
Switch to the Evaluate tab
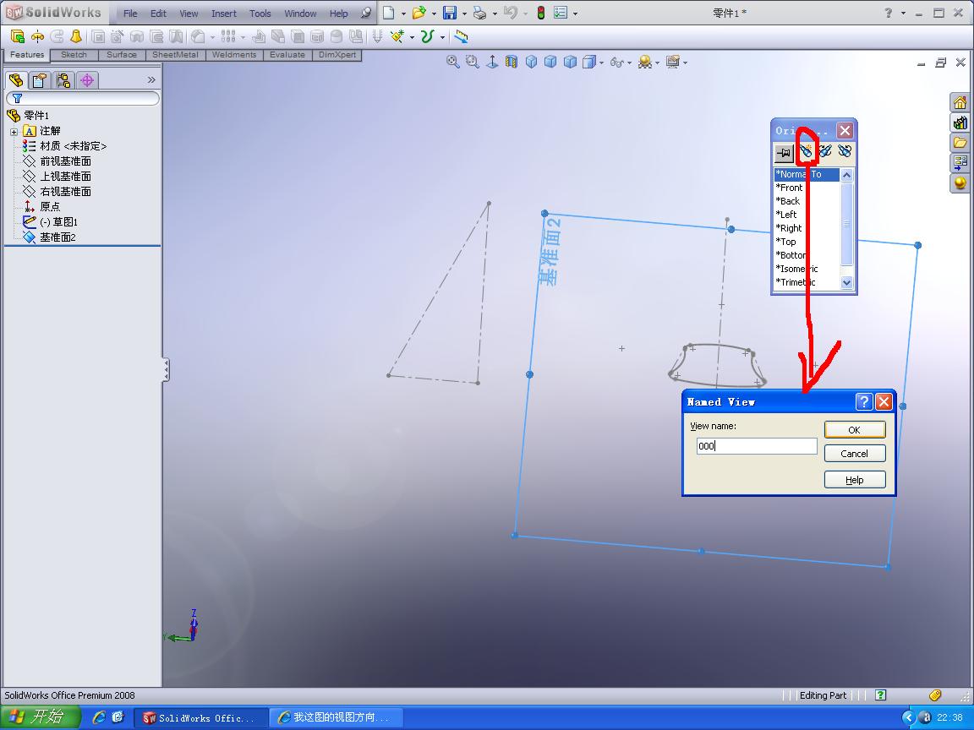pos(287,55)
